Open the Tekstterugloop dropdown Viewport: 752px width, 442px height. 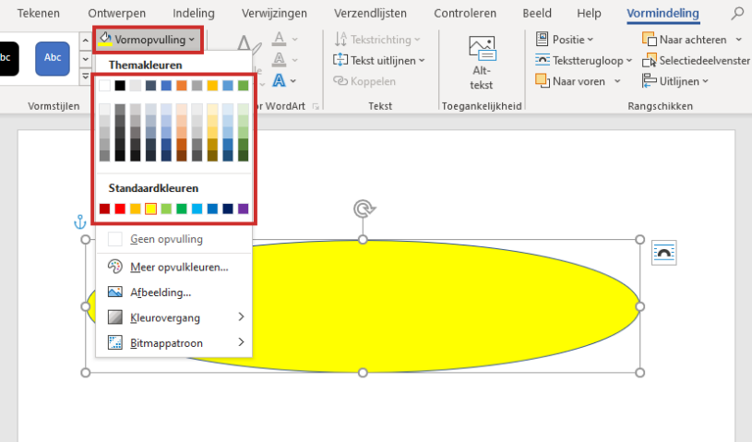(584, 60)
